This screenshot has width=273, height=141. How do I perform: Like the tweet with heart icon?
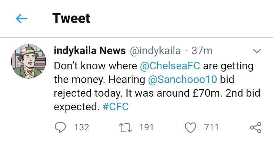point(190,128)
